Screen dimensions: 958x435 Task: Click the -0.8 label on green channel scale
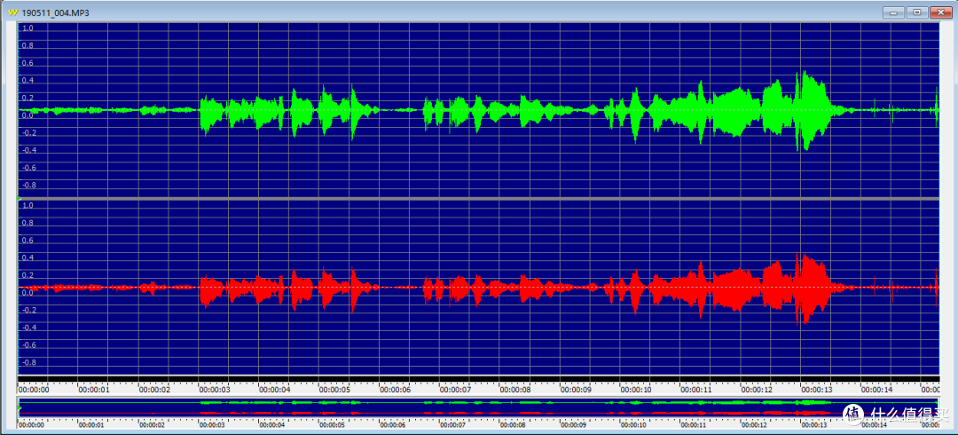point(28,186)
